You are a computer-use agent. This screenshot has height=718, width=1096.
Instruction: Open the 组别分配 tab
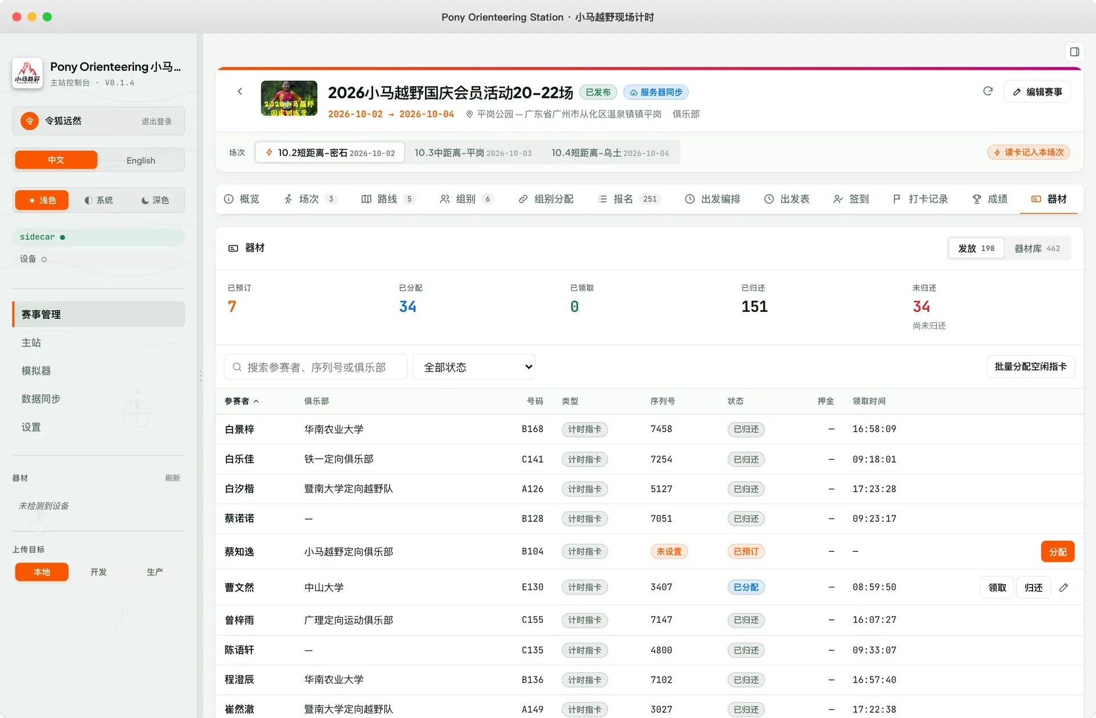546,199
